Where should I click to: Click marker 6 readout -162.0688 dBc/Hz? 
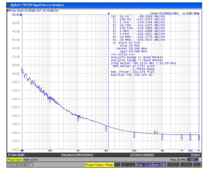[151, 31]
